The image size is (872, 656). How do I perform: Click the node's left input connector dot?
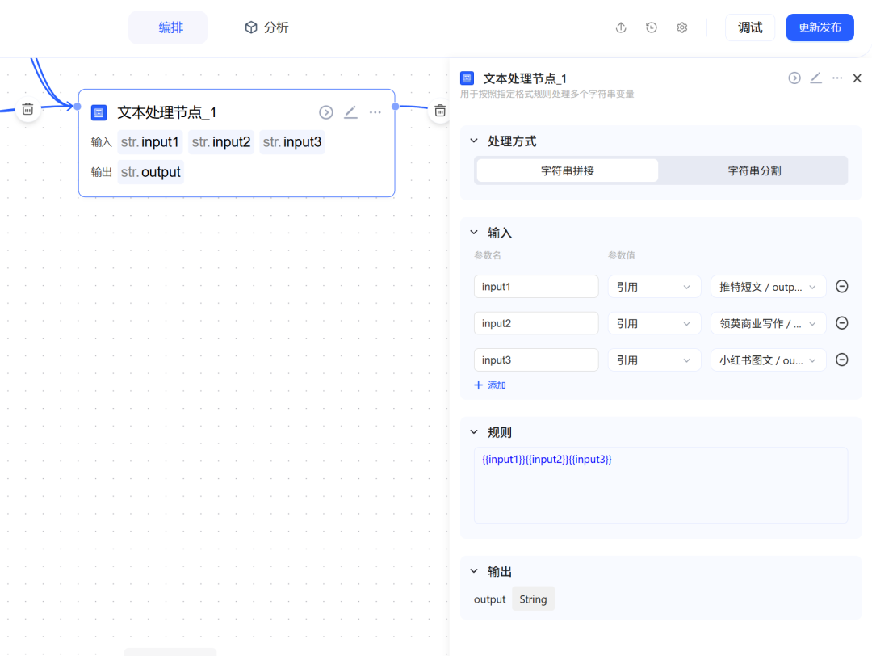[78, 107]
